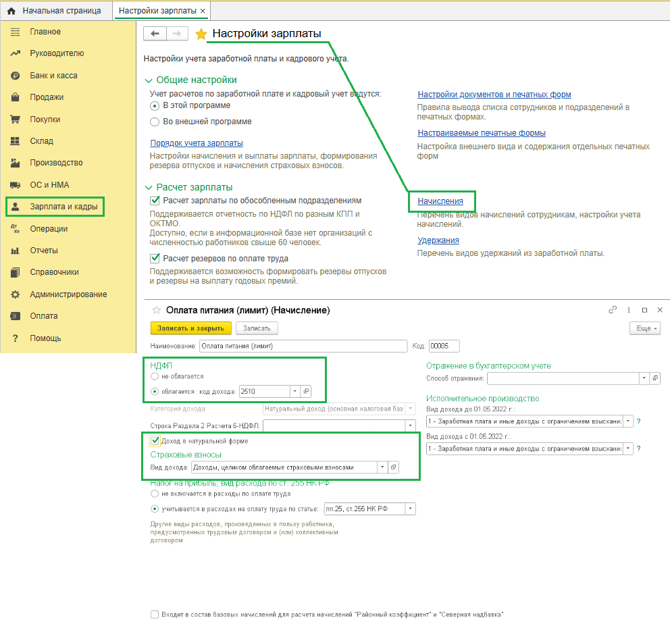Select the Во внешней программе radio button

coord(155,122)
